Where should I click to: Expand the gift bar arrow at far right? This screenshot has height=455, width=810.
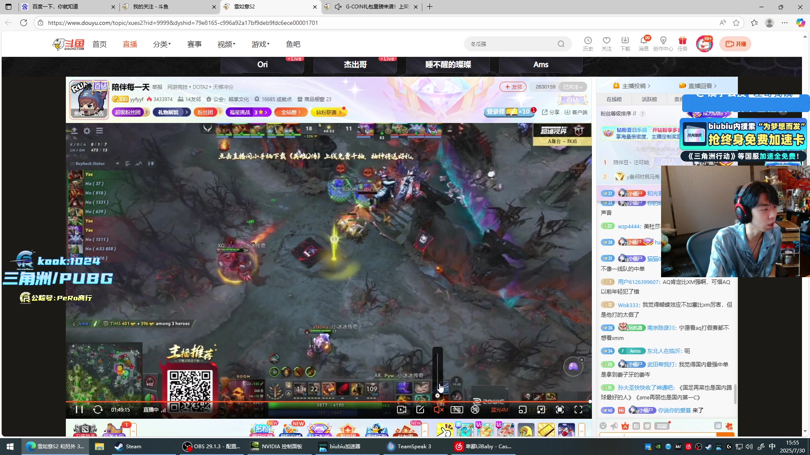pos(582,430)
